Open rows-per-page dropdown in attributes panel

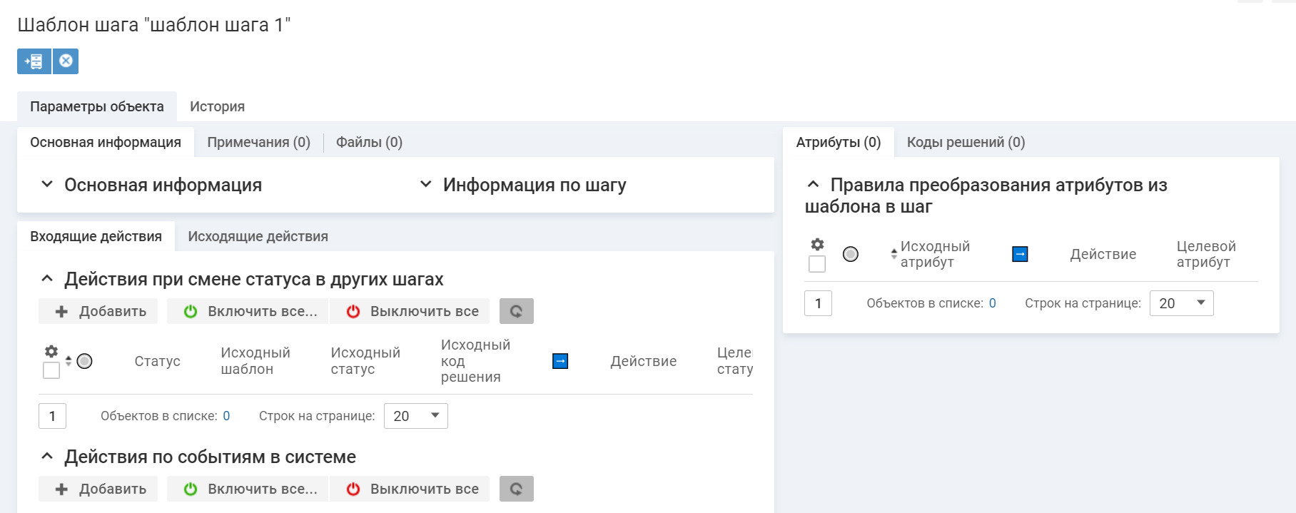1181,303
